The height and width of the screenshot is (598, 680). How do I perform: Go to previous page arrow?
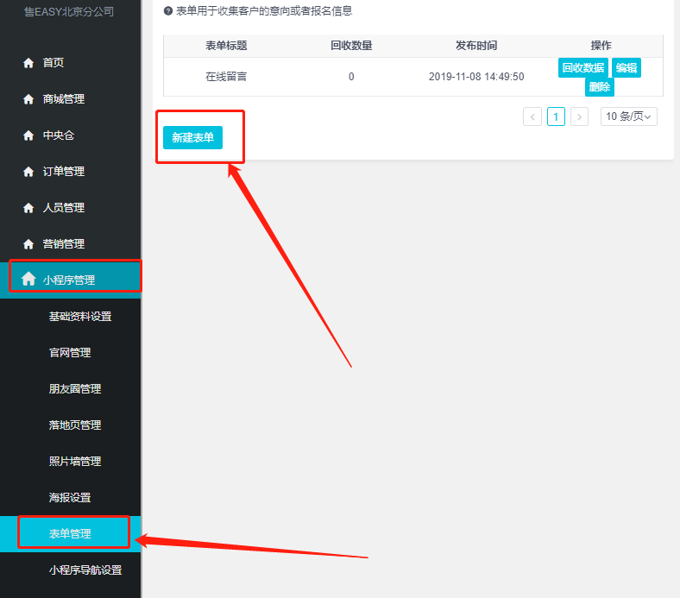coord(532,116)
